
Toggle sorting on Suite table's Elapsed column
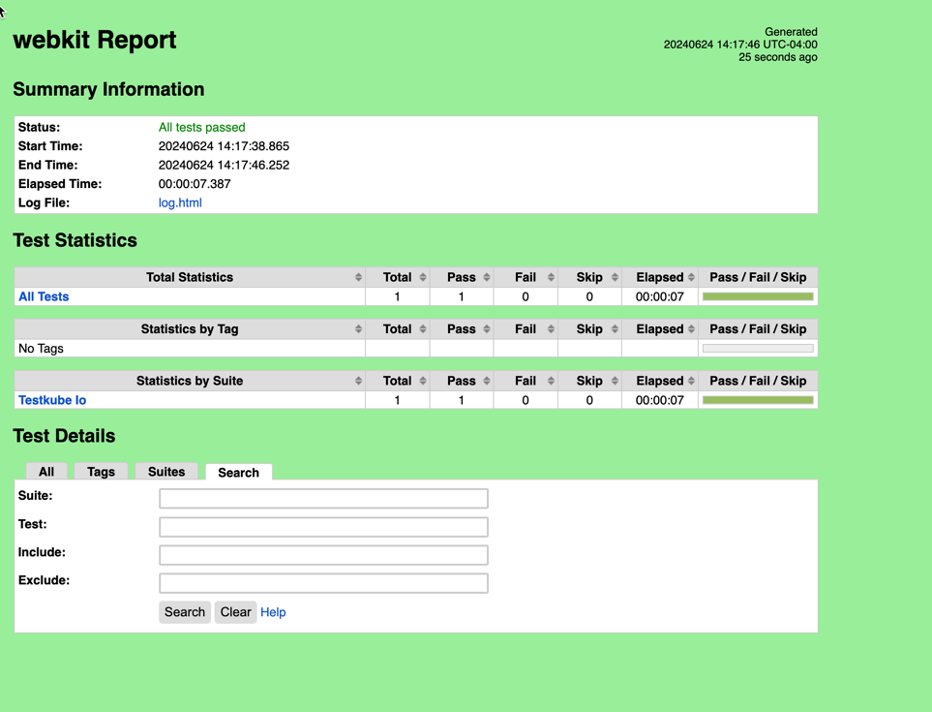[x=690, y=381]
